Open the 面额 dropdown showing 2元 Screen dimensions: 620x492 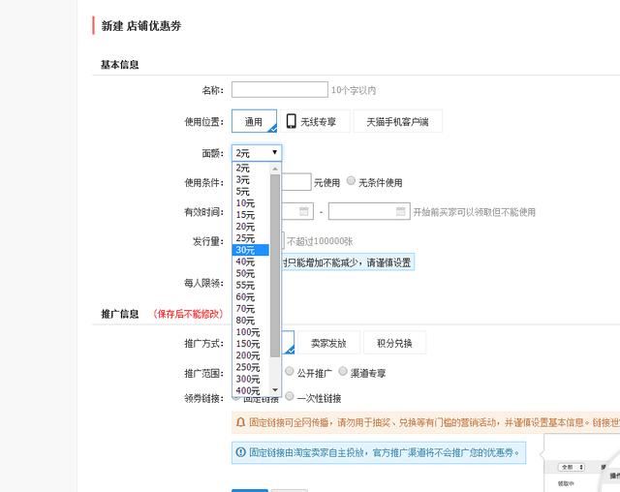coord(256,153)
